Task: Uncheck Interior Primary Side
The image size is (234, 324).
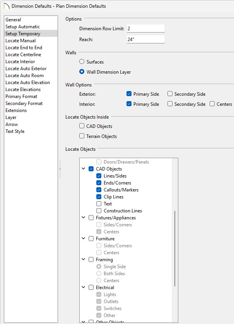Action: 129,104
